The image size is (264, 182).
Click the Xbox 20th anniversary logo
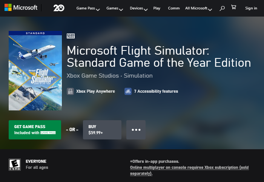click(x=58, y=8)
